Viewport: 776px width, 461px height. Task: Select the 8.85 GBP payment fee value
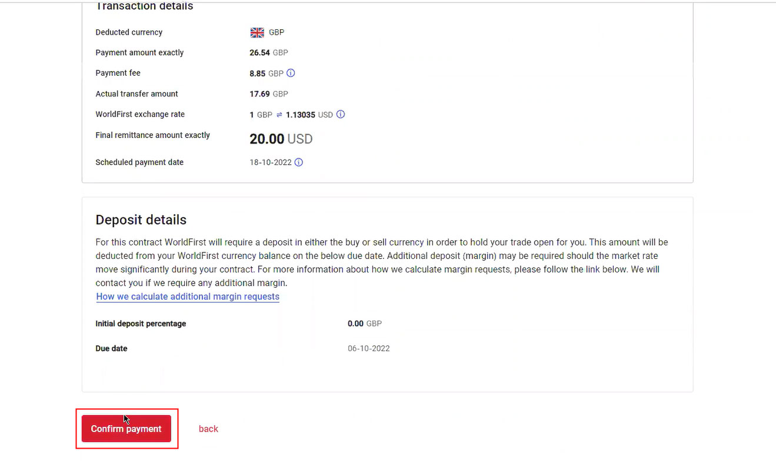click(266, 73)
